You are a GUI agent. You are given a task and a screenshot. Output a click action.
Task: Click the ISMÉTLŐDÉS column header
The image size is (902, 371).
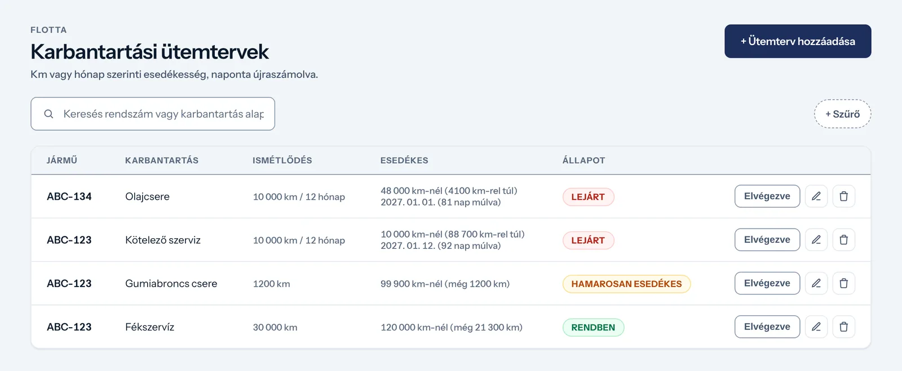click(x=282, y=160)
